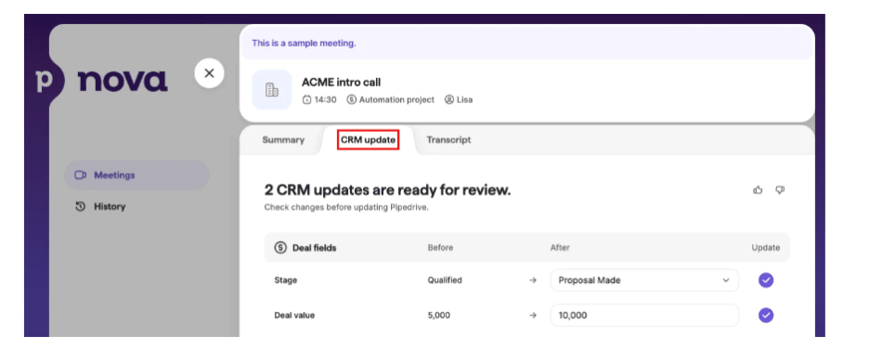The width and height of the screenshot is (869, 349).
Task: Click the Deal fields dollar icon
Action: 280,248
